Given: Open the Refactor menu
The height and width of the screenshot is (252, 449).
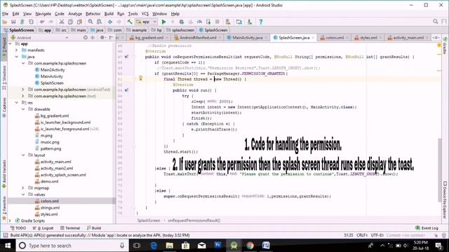Looking at the screenshot, I should point(93,14).
